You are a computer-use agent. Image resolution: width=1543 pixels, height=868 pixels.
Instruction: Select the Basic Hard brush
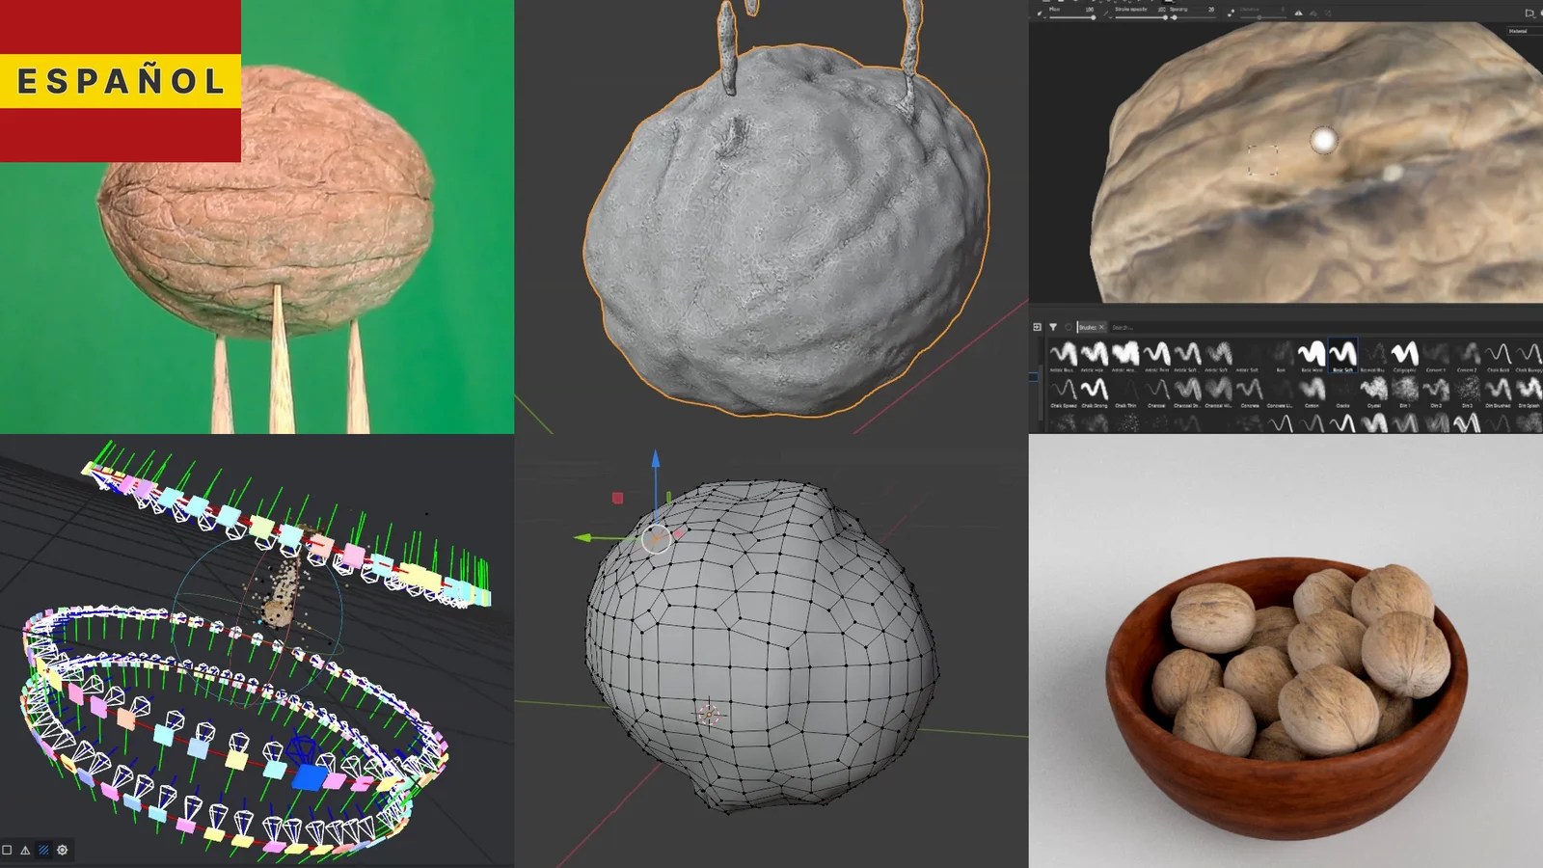pos(1312,354)
